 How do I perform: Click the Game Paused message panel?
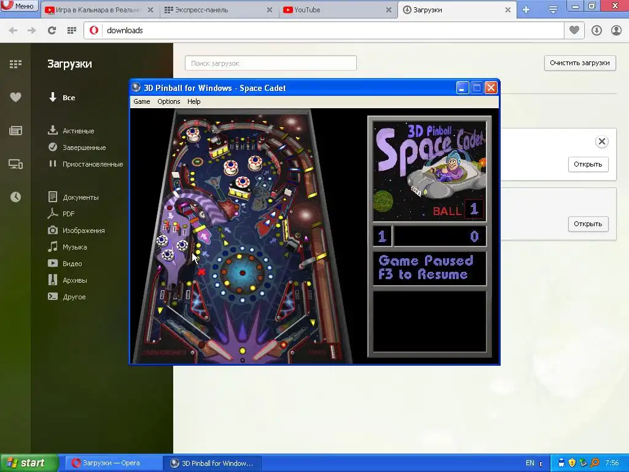click(429, 268)
